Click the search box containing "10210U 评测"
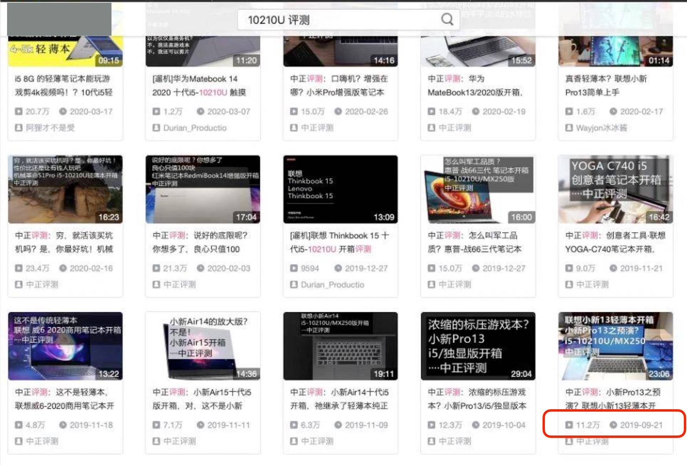The width and height of the screenshot is (687, 465). coord(348,20)
